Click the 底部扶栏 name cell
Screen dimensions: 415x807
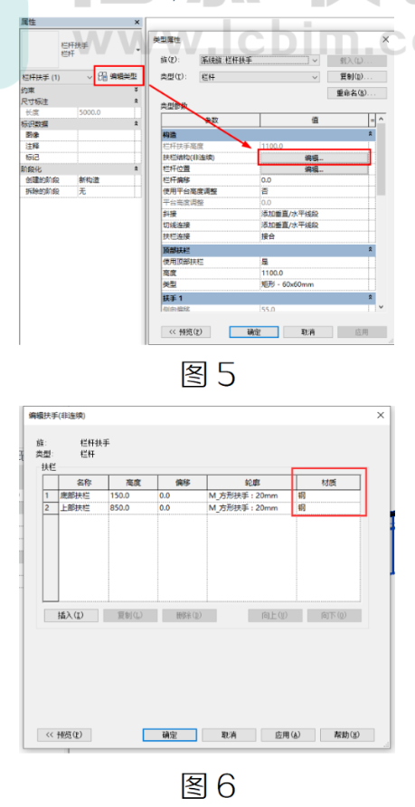[83, 496]
